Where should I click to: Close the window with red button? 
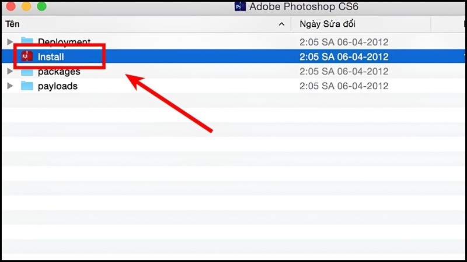(11, 6)
